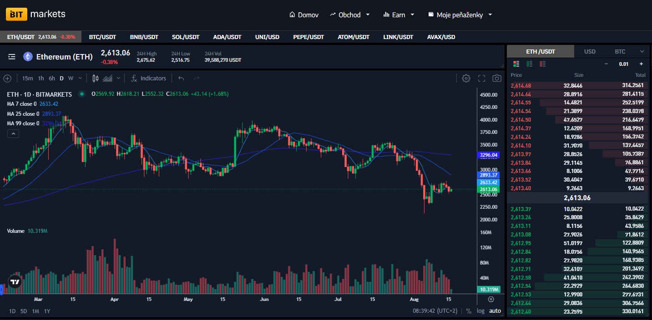The image size is (652, 320).
Task: Enter fullscreen chart mode
Action: coord(481,78)
